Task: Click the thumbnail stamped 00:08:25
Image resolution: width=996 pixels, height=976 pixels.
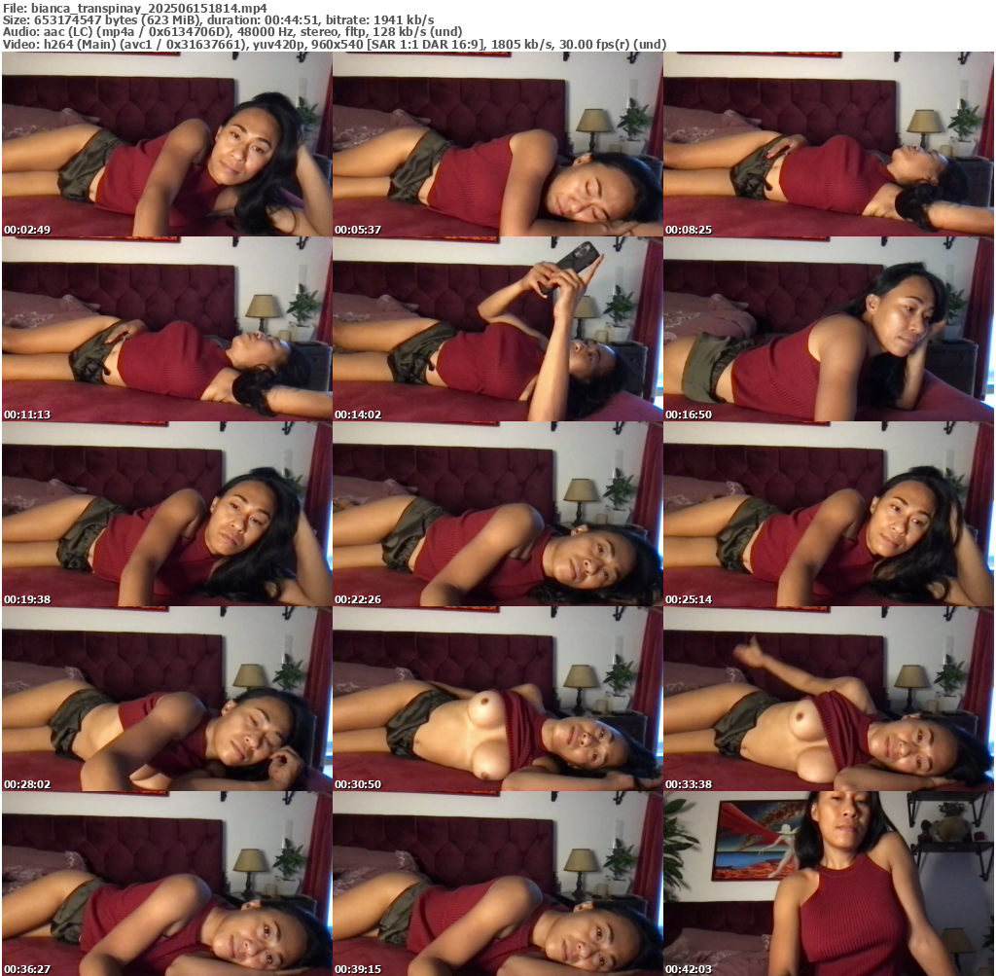Action: point(828,144)
